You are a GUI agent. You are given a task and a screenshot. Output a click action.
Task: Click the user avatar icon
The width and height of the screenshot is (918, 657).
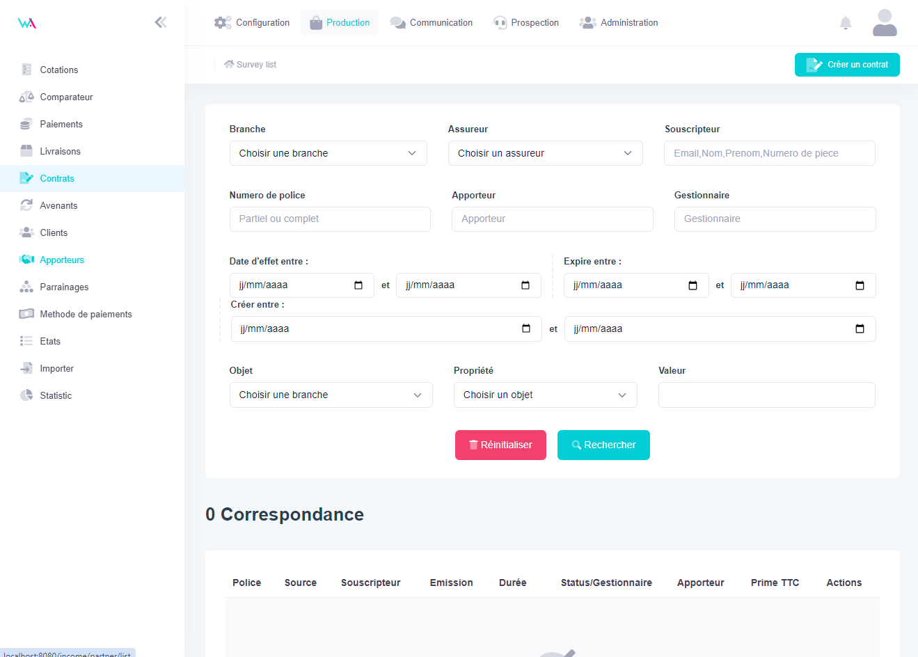tap(885, 23)
